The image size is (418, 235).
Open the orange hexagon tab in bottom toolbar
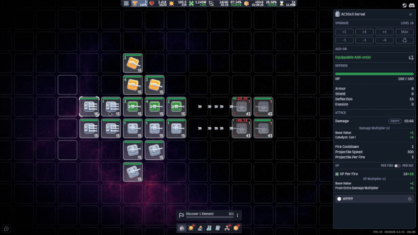click(x=236, y=228)
